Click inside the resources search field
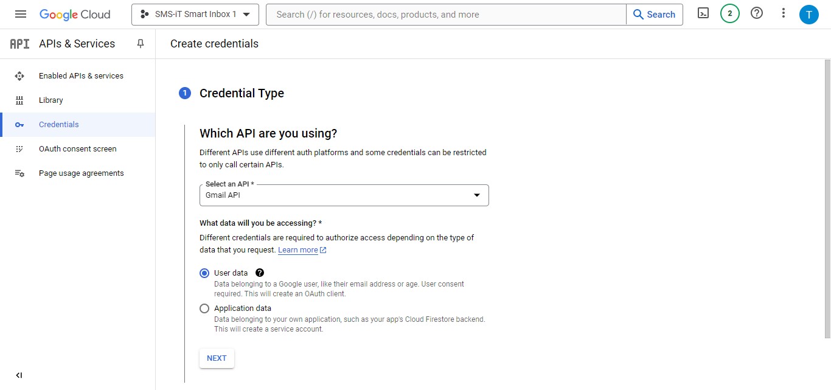This screenshot has width=831, height=390. pyautogui.click(x=426, y=14)
